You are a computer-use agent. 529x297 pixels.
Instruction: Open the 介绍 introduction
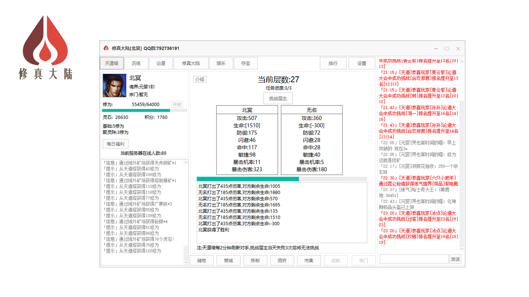pos(199,79)
